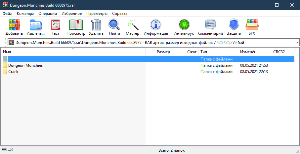Select the Crack folder icon
The image size is (300, 154).
(x=5, y=72)
